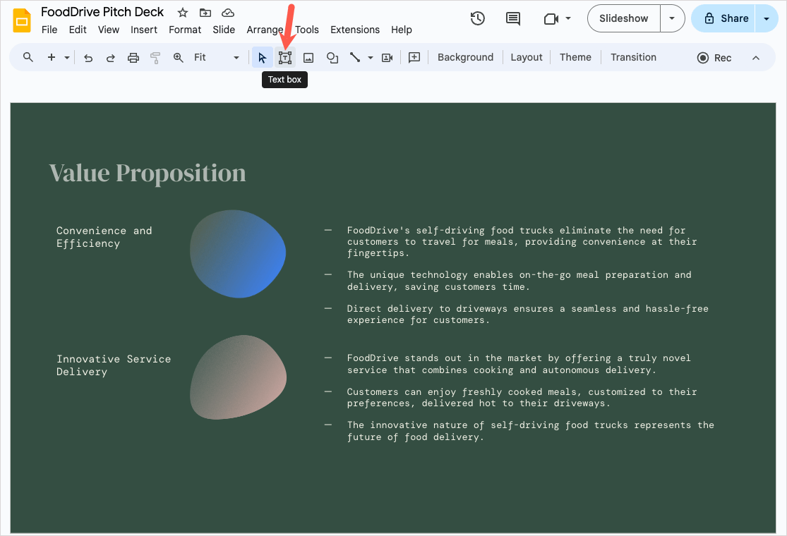
Task: Expand the line type dropdown arrow
Action: click(371, 58)
